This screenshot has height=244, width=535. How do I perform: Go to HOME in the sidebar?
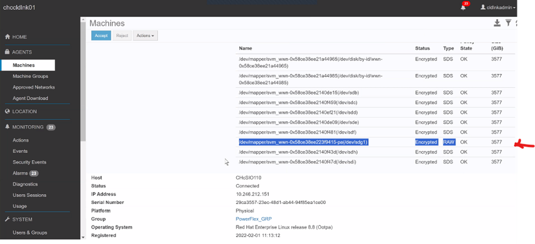click(20, 37)
